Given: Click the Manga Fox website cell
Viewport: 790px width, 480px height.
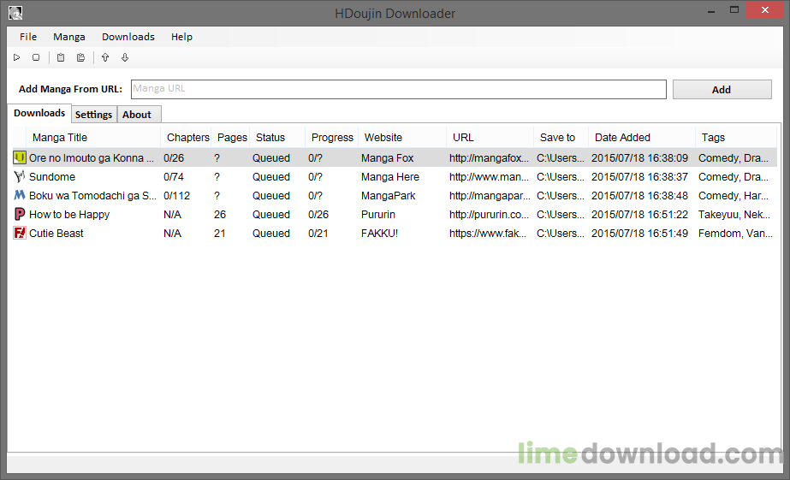Looking at the screenshot, I should pos(388,158).
